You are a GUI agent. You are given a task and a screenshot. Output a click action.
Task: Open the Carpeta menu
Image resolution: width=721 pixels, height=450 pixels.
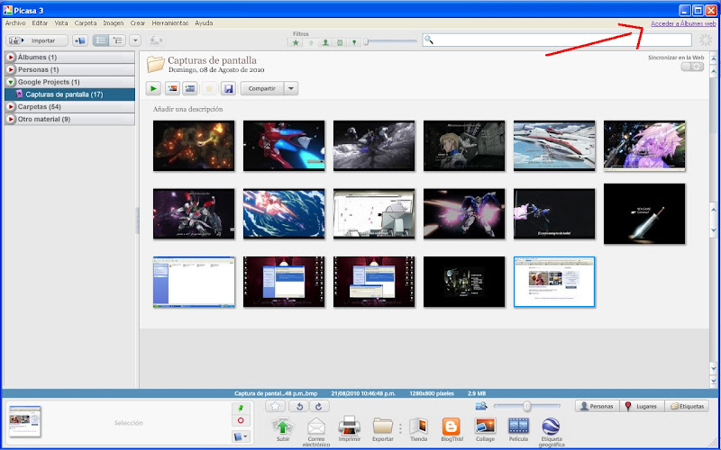86,23
